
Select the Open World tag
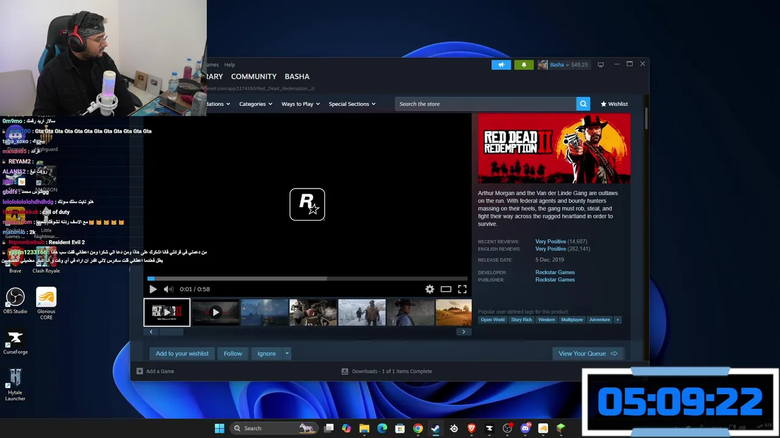pyautogui.click(x=492, y=319)
